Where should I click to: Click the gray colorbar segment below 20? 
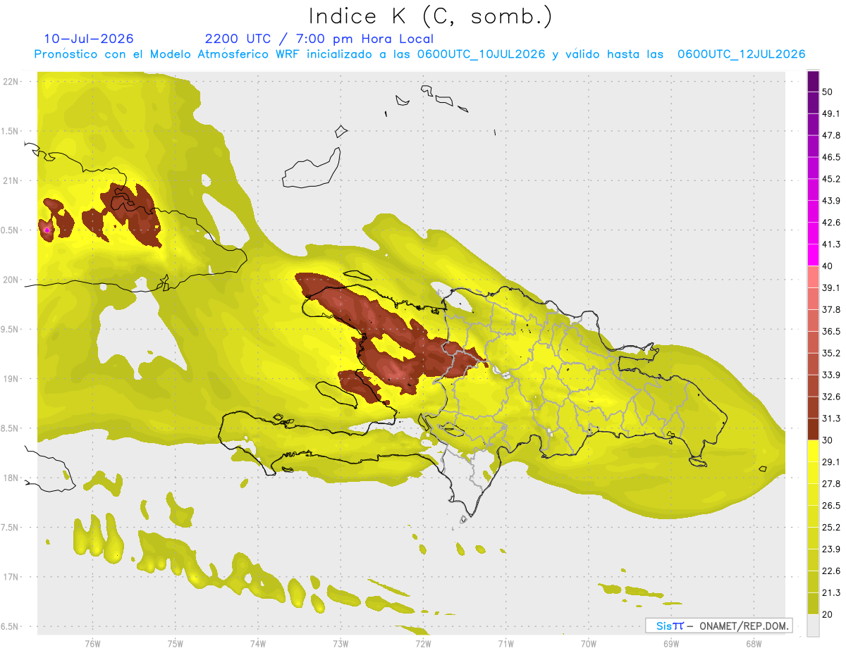813,625
